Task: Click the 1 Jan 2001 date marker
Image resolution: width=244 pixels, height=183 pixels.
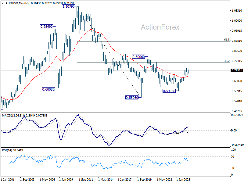Action: coord(8,180)
